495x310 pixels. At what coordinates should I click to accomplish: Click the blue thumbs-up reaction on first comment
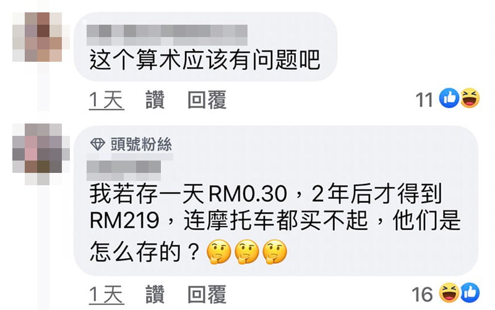coord(449,98)
